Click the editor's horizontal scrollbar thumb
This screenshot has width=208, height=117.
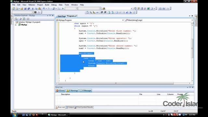(116, 83)
